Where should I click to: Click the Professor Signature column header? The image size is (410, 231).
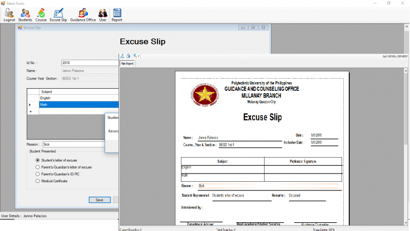(303, 161)
